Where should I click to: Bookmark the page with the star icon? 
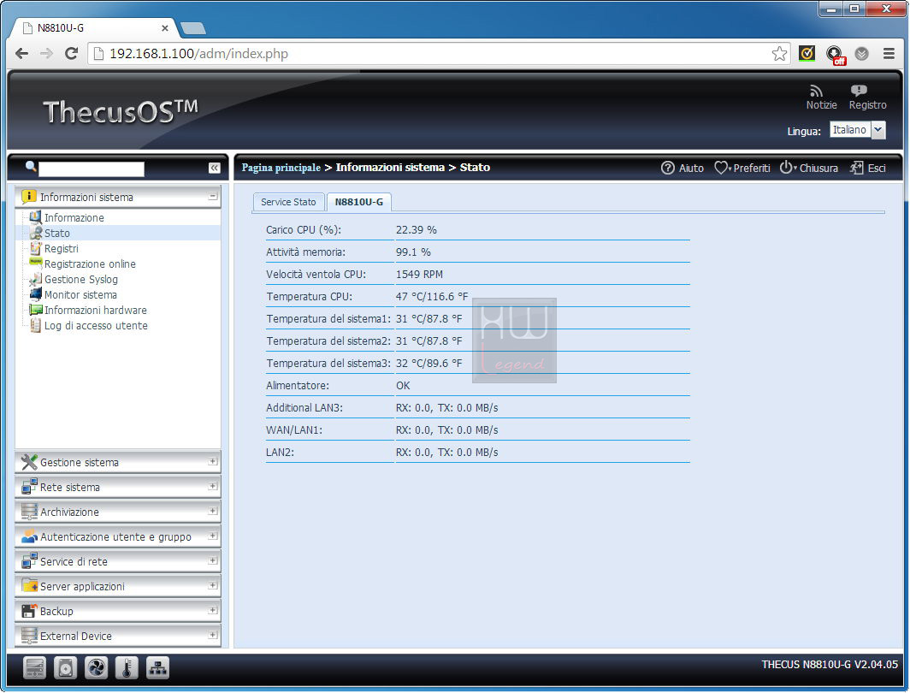point(779,54)
